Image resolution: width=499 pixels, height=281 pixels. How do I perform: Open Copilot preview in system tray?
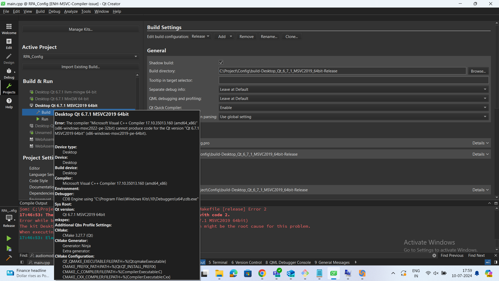[x=489, y=273]
